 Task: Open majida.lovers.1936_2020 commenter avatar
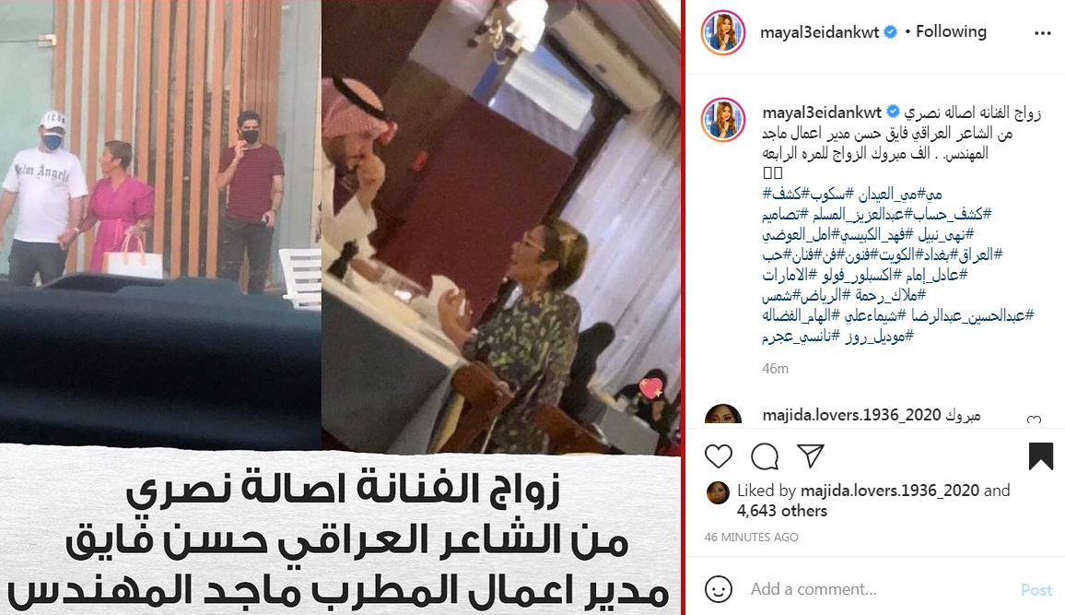click(x=722, y=415)
